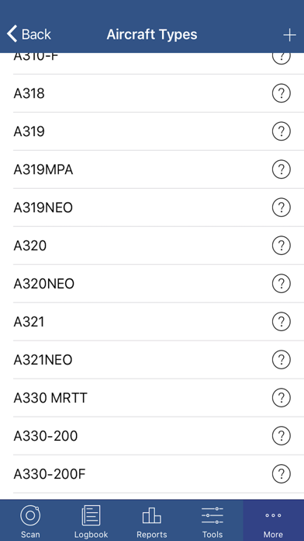Show question mark info for A320NEO
304x541 pixels.
pos(282,284)
